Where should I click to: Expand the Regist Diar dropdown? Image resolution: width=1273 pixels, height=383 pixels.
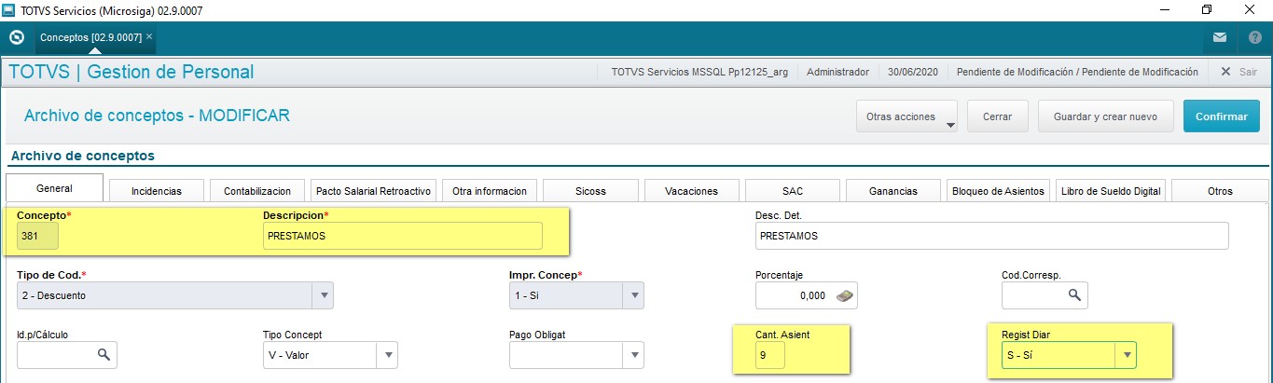coord(1127,355)
